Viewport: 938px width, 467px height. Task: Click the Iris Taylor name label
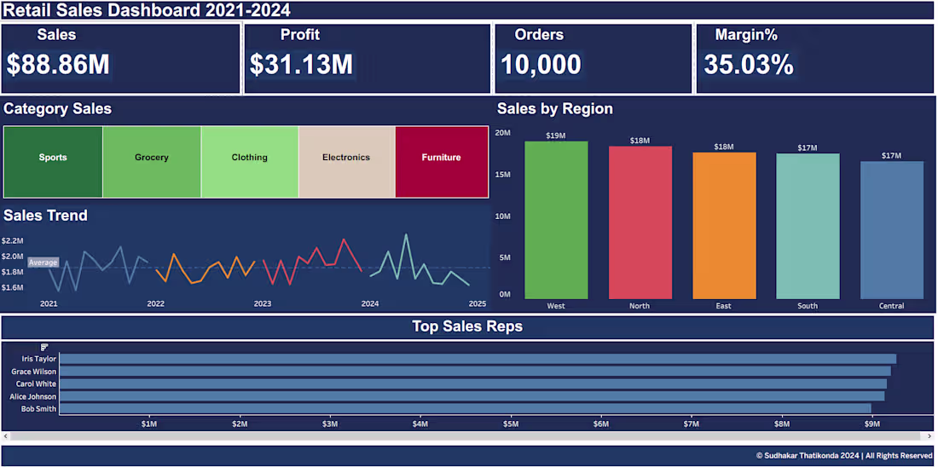coord(39,359)
